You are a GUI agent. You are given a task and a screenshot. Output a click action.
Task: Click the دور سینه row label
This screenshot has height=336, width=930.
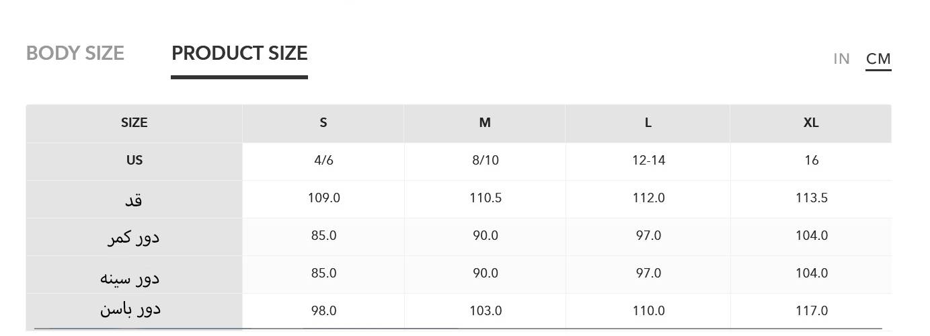pyautogui.click(x=130, y=276)
